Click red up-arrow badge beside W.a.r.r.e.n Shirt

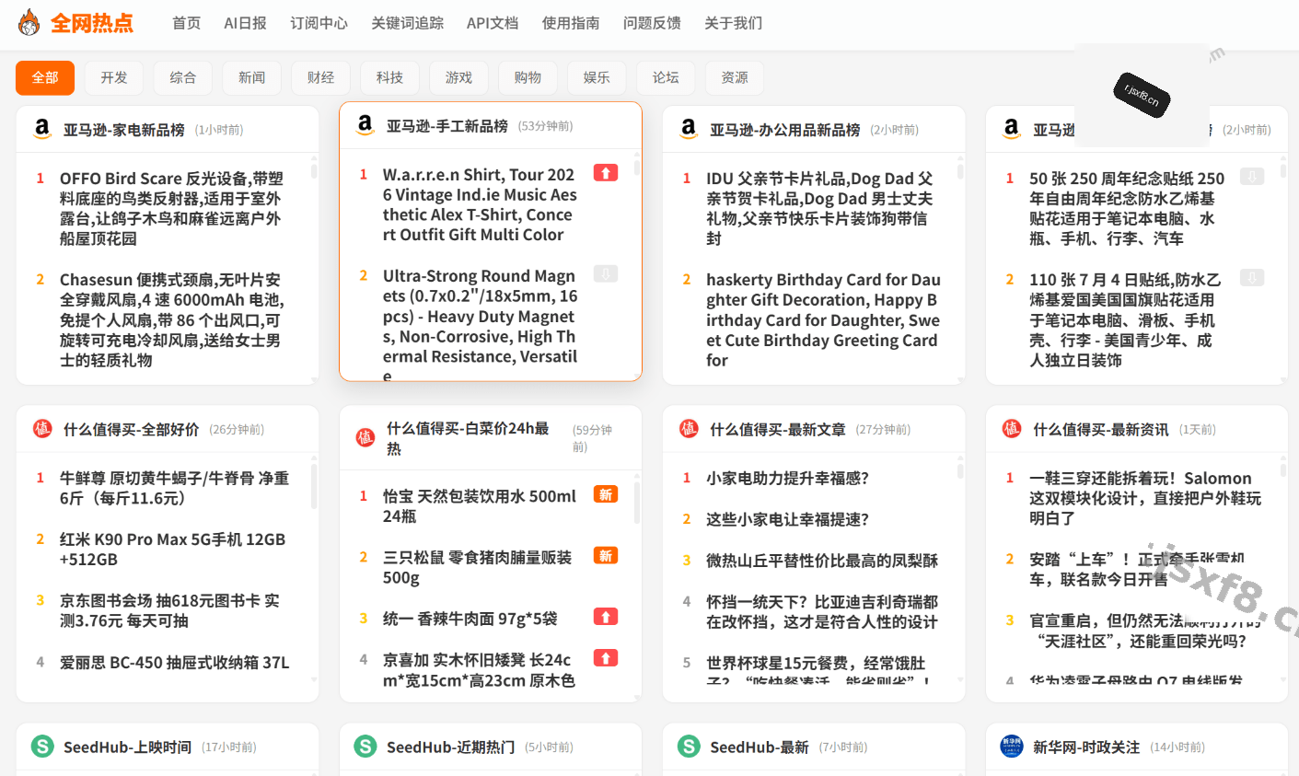605,173
